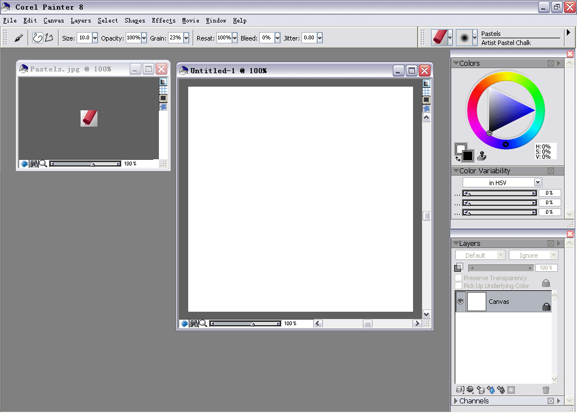Toggle the Color Variability palette close box
The height and width of the screenshot is (413, 577).
pyautogui.click(x=551, y=170)
